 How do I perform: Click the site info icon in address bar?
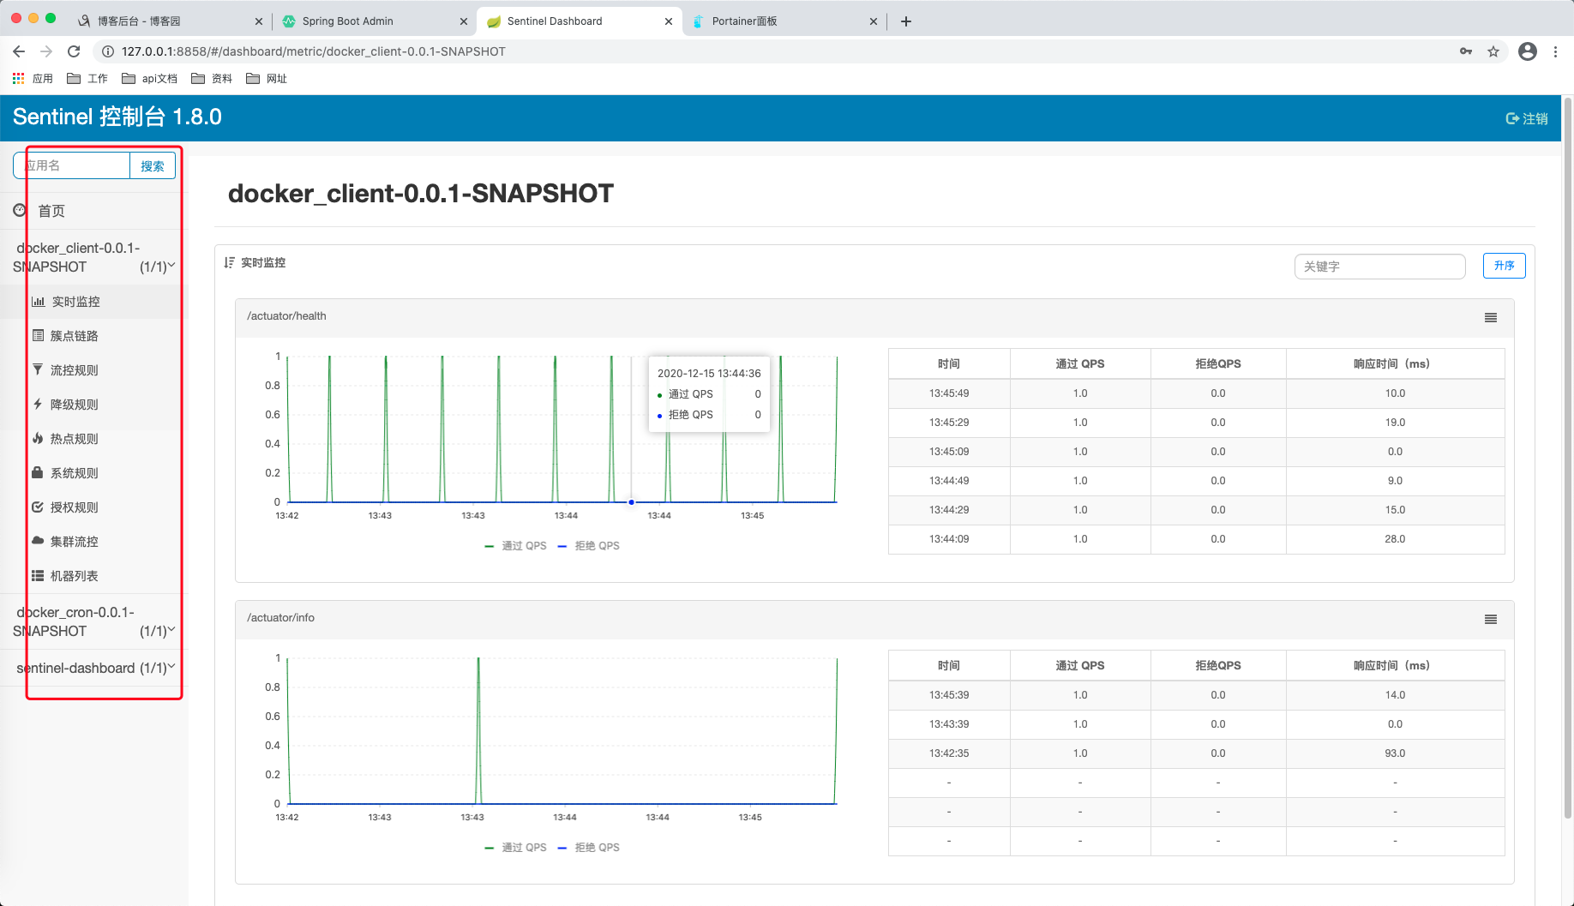pyautogui.click(x=108, y=51)
